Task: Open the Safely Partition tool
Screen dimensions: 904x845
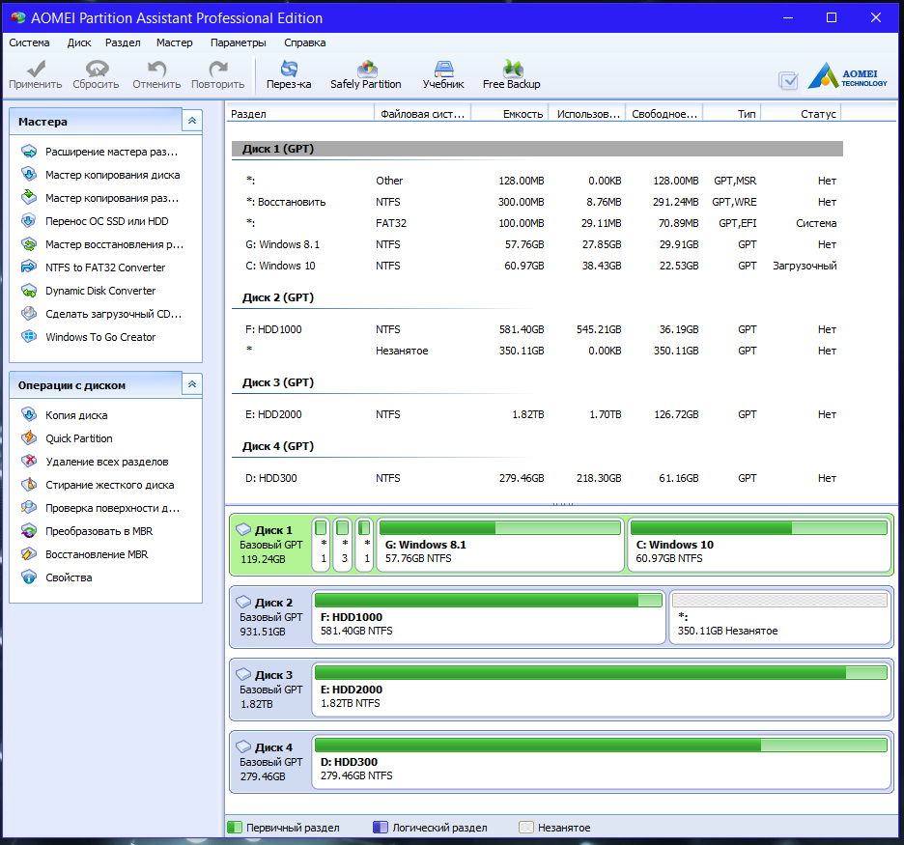Action: point(365,75)
